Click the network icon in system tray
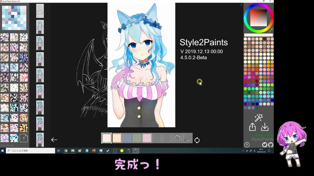The height and width of the screenshot is (176, 314). click(x=247, y=151)
